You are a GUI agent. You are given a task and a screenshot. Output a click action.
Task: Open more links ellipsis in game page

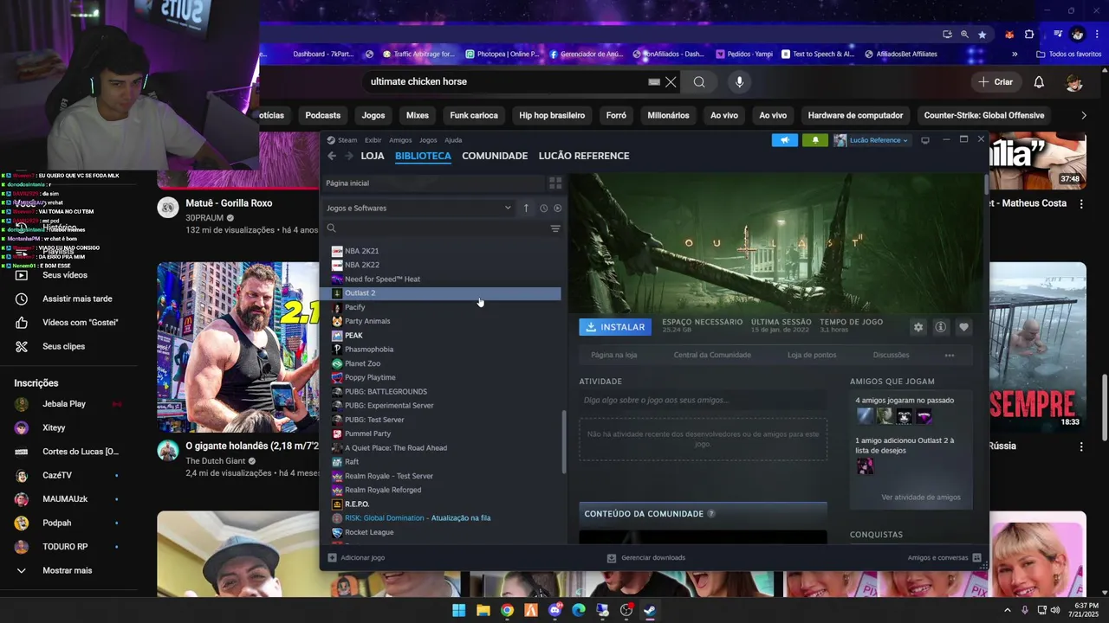tap(950, 355)
